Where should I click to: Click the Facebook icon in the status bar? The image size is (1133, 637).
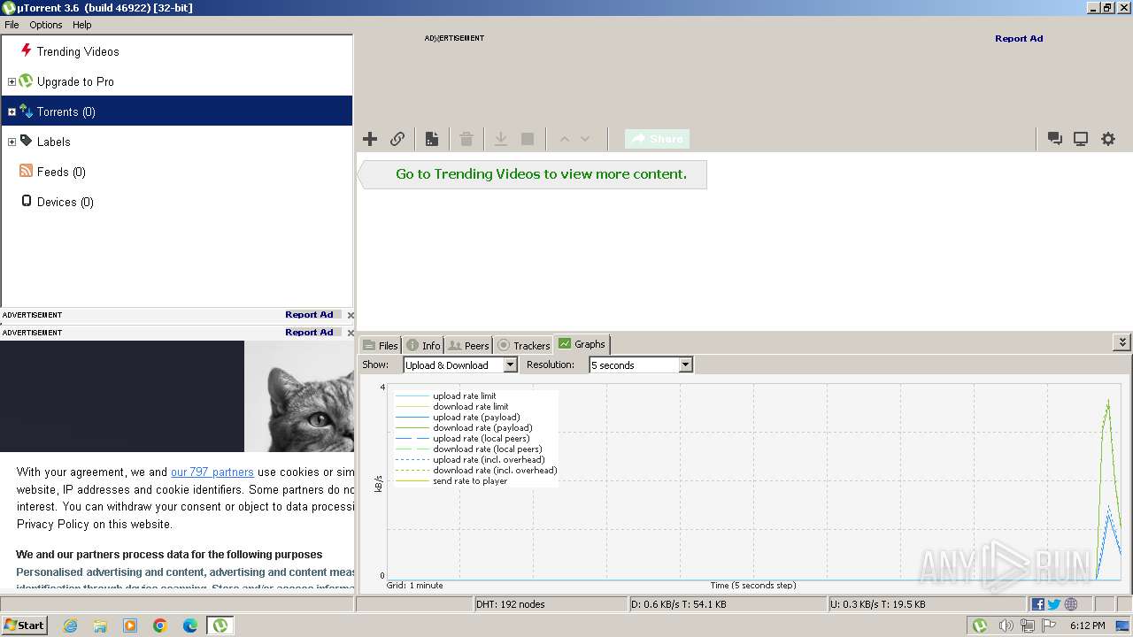(1038, 604)
